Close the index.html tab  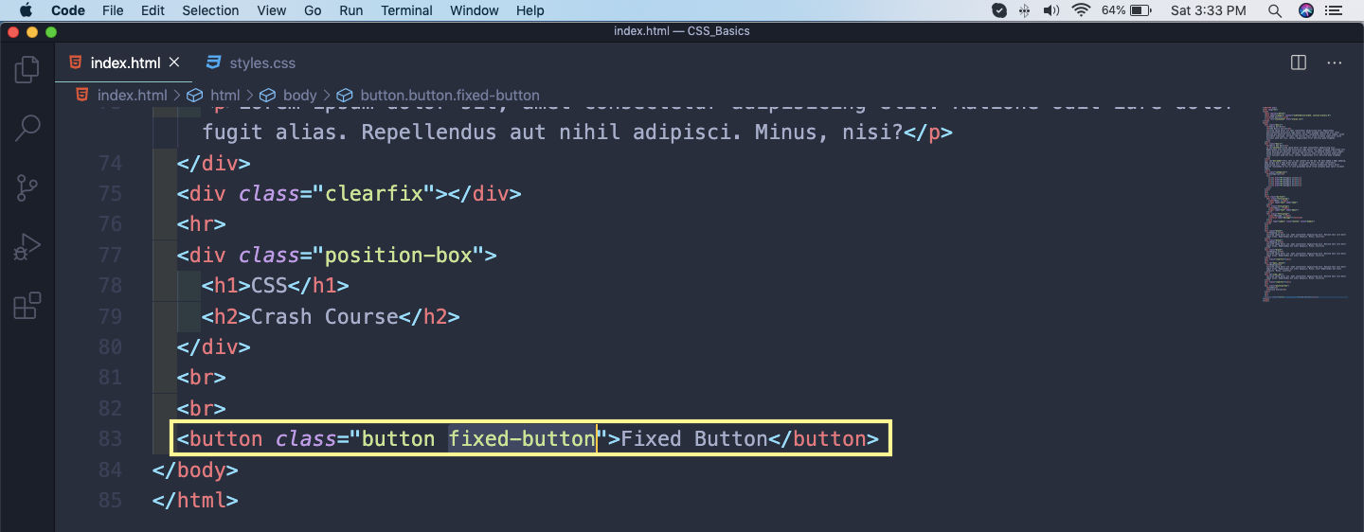pyautogui.click(x=174, y=62)
